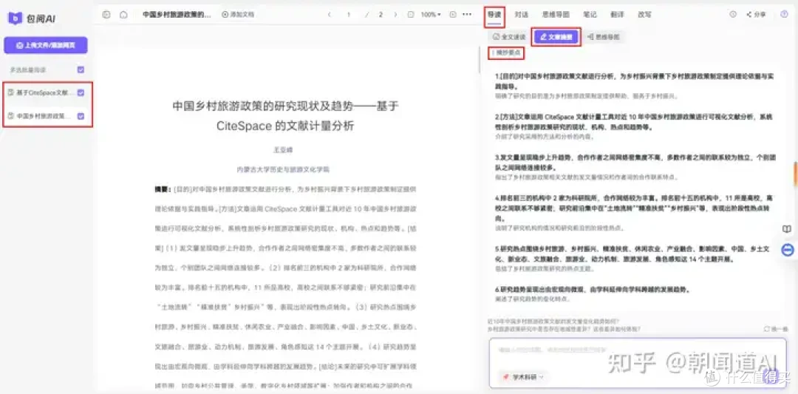Select the 全文速读 mode button
Image resolution: width=798 pixels, height=394 pixels.
[x=509, y=37]
